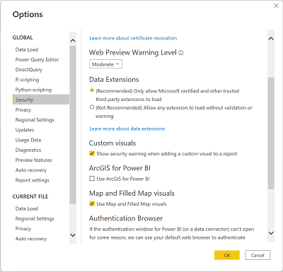Screen dimensions: 283x272
Task: Open Current File Auto recovery settings
Action: click(31, 239)
